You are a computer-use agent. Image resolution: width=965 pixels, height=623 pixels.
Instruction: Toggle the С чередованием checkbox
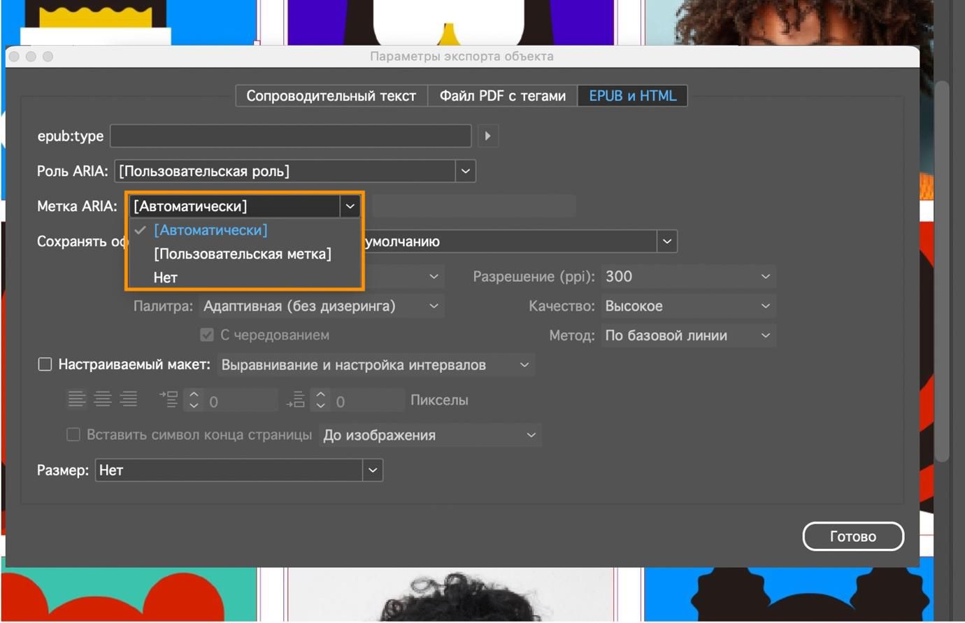click(207, 335)
